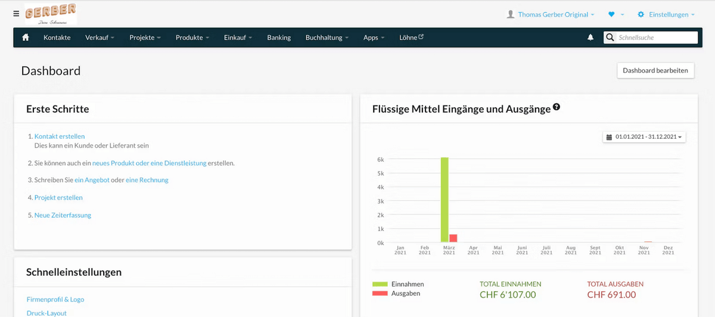Click the red Ausgaben legend swatch
This screenshot has width=715, height=317.
click(x=380, y=293)
